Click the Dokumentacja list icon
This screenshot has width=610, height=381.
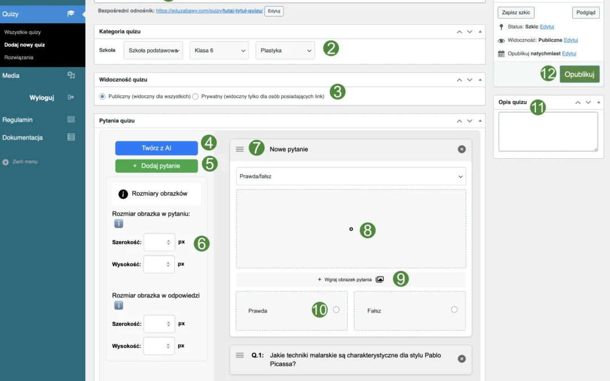click(x=71, y=137)
